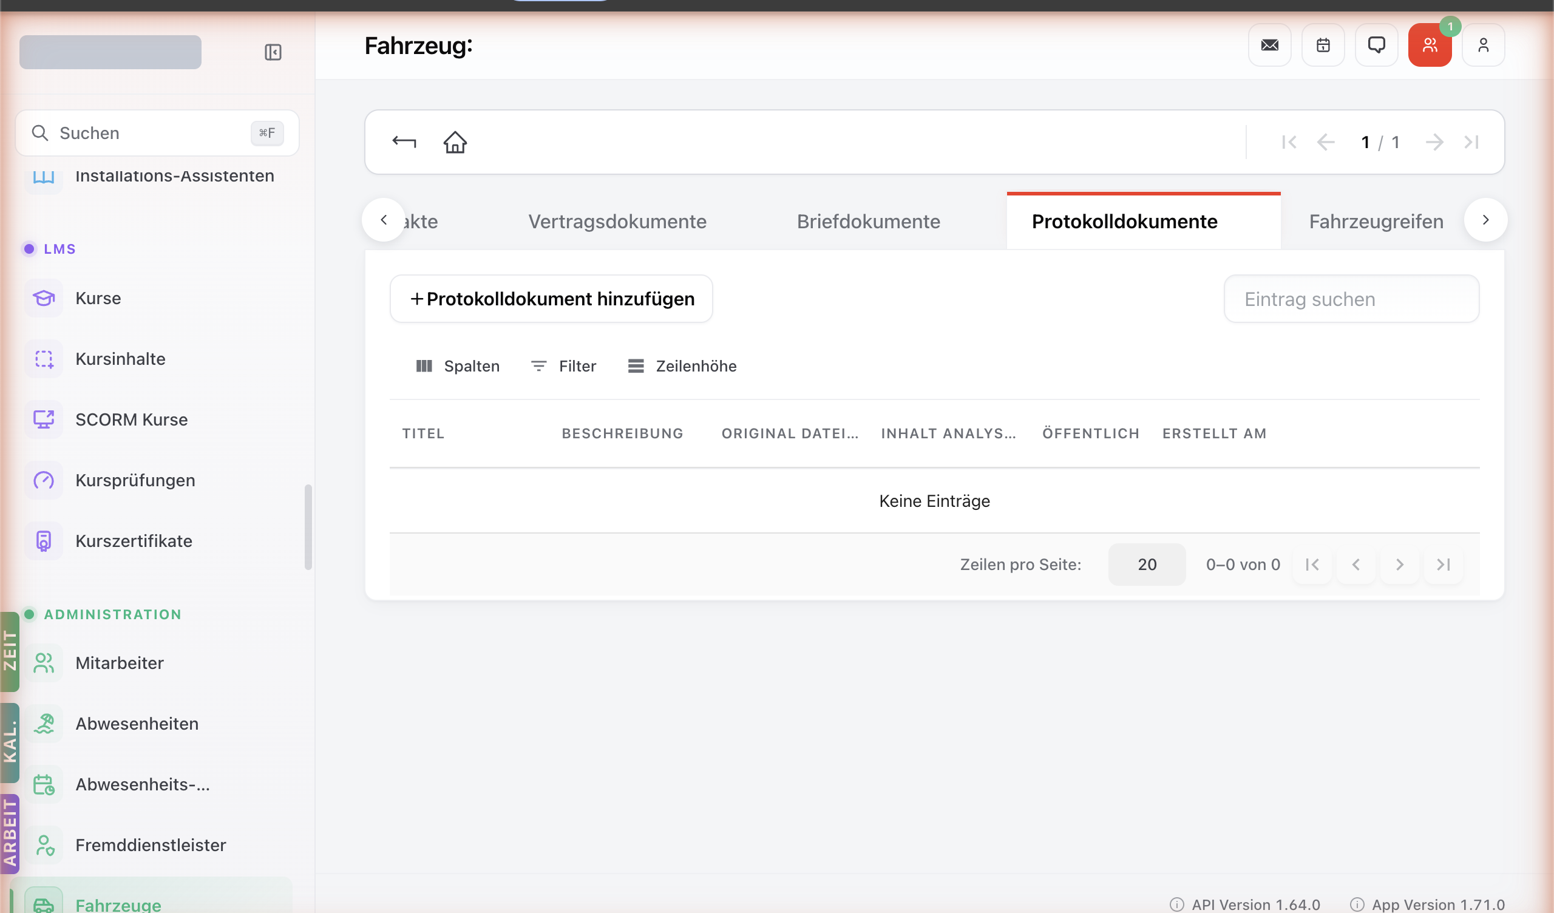Open Fremddienstleister in the sidebar
This screenshot has height=913, width=1554.
[157, 845]
